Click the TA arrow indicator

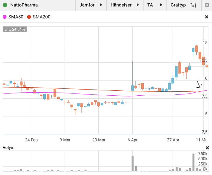coord(161,5)
